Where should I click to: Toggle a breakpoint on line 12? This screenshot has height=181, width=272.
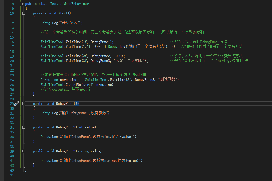(4, 23)
